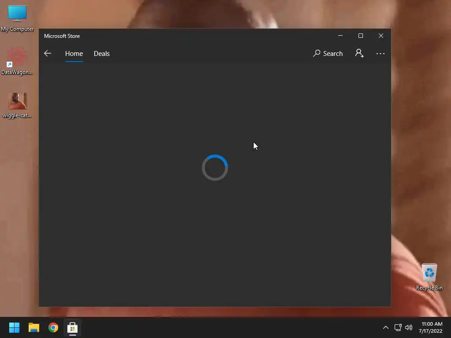Open the three-dot more options menu
The width and height of the screenshot is (451, 338).
click(x=381, y=54)
